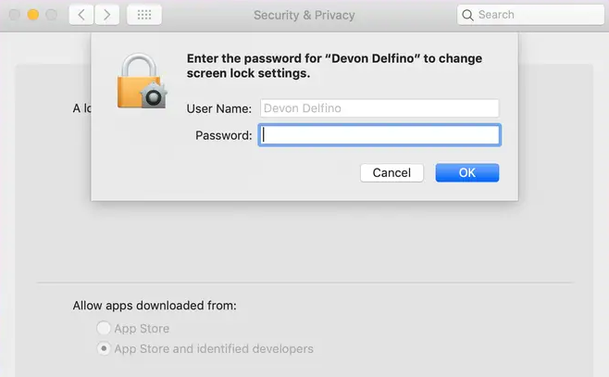Click the gray close window button

[x=15, y=15]
